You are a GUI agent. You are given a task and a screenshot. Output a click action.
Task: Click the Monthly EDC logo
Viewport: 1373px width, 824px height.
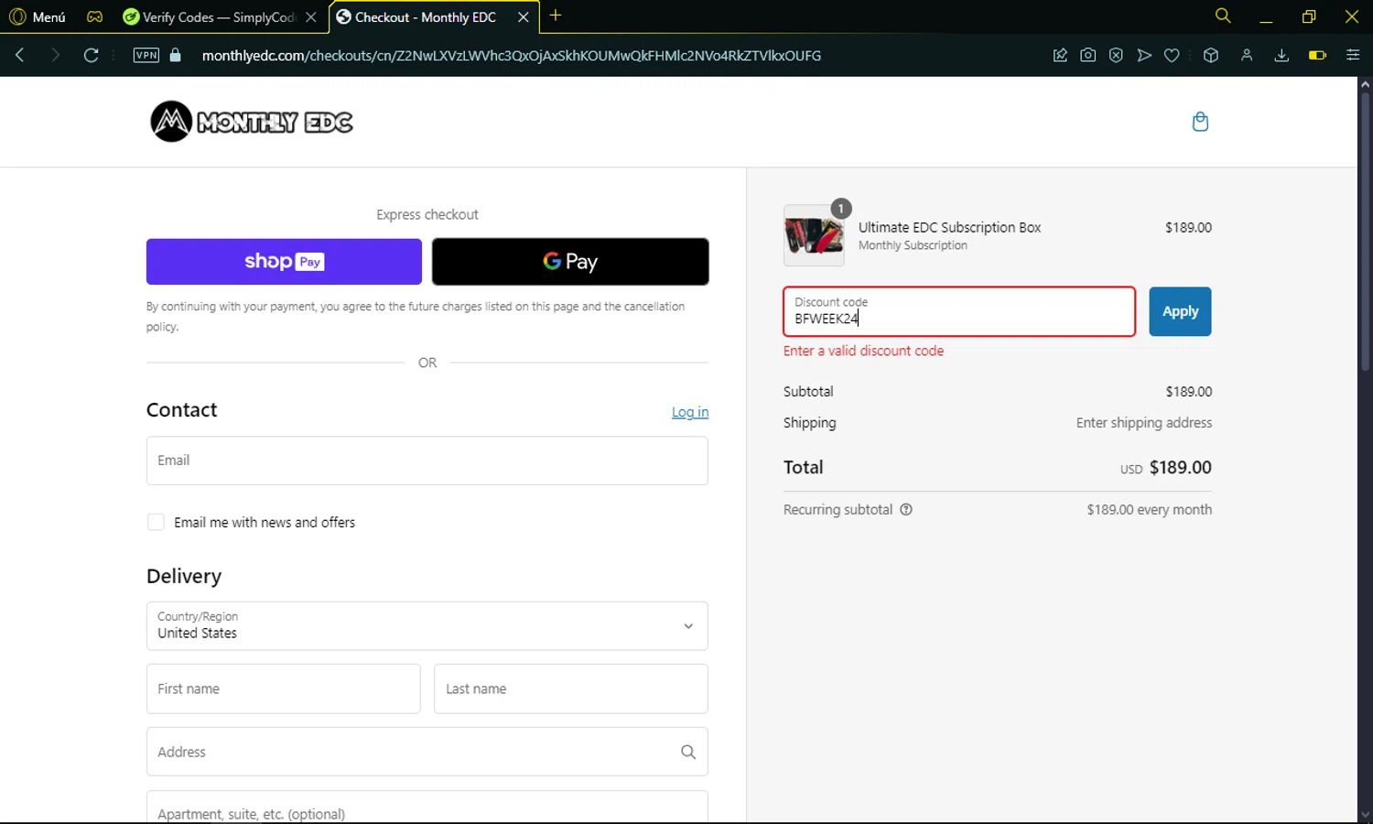252,122
